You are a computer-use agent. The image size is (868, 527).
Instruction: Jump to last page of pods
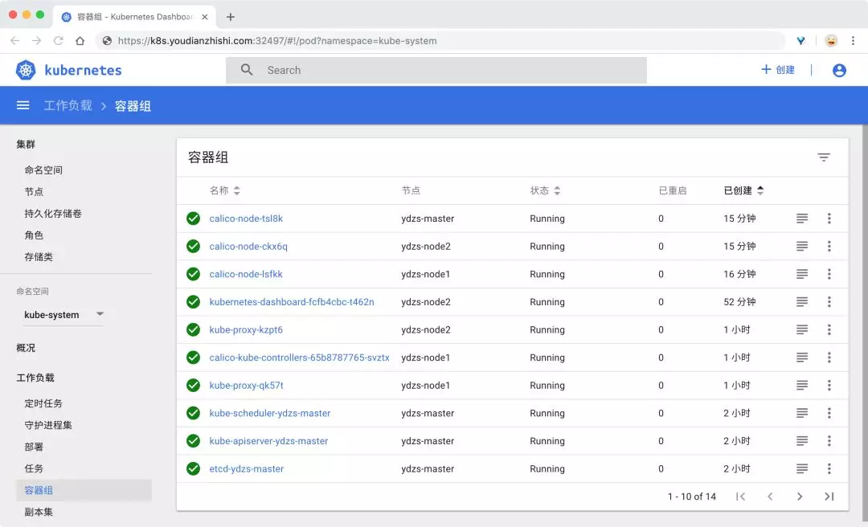(x=829, y=496)
